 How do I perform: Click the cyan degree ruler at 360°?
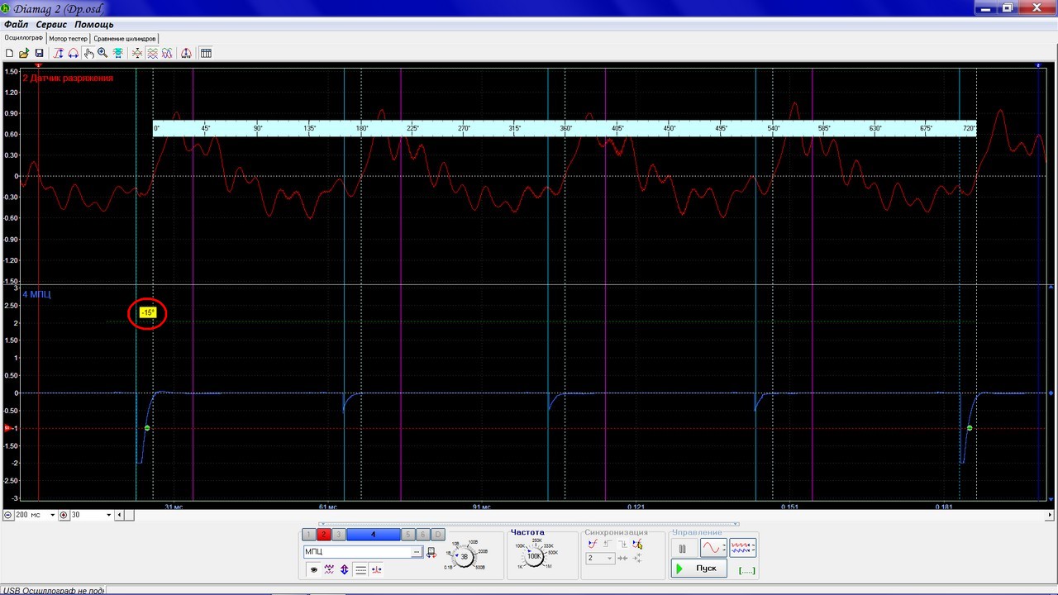click(565, 128)
